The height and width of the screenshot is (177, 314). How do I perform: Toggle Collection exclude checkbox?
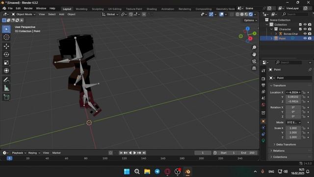point(300,25)
